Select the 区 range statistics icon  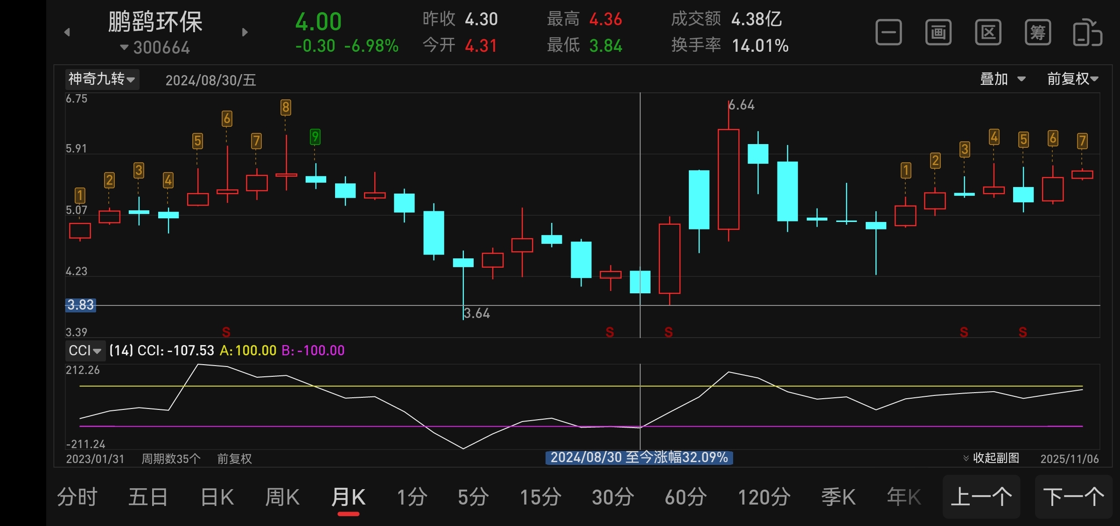click(988, 33)
